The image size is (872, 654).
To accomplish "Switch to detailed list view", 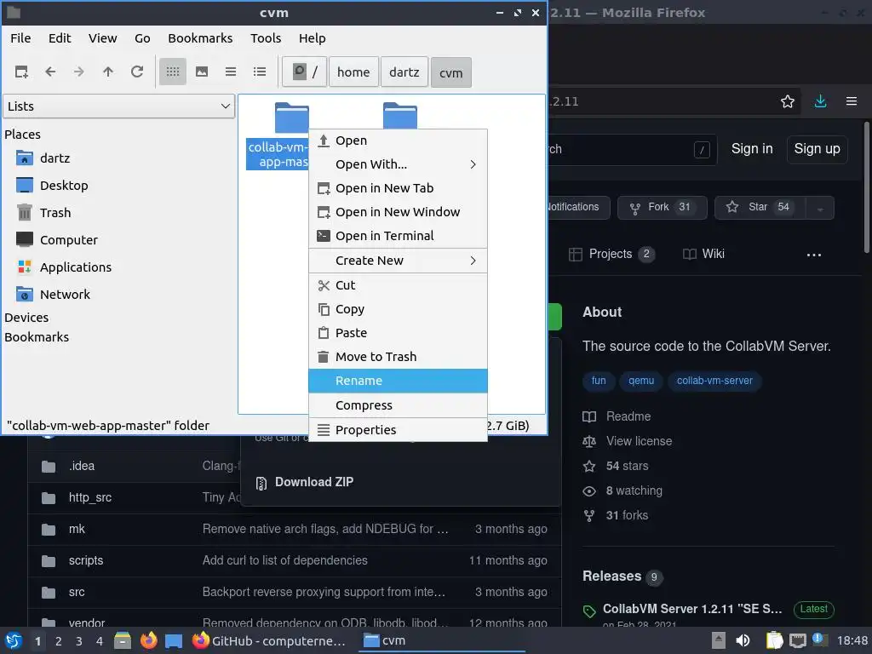I will 260,72.
